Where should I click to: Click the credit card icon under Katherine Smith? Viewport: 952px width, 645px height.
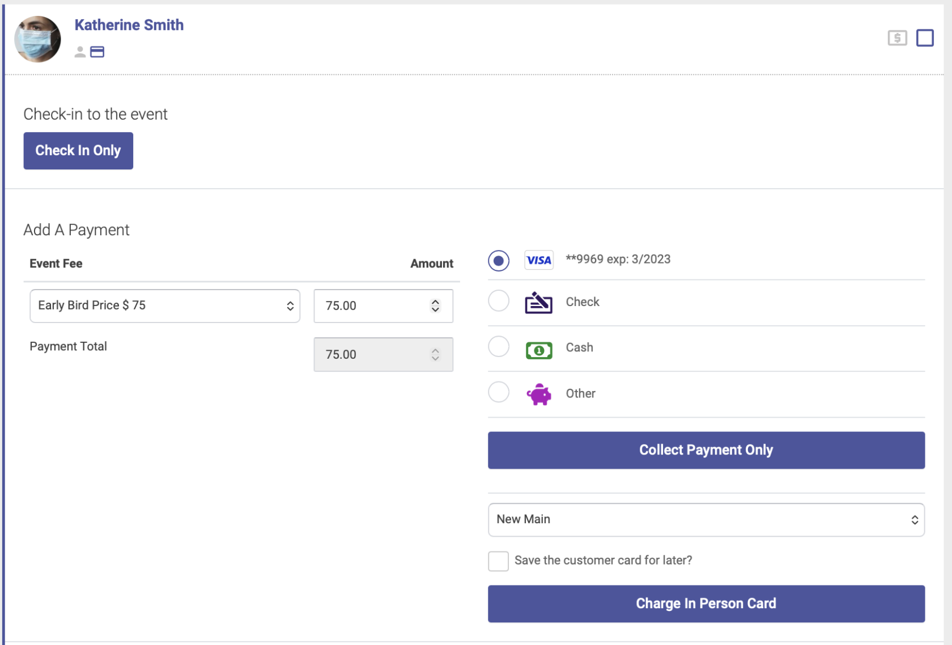tap(97, 52)
